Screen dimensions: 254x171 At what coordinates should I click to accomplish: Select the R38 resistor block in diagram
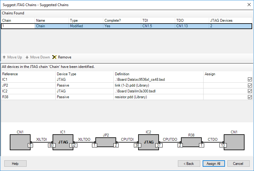tap(191, 142)
